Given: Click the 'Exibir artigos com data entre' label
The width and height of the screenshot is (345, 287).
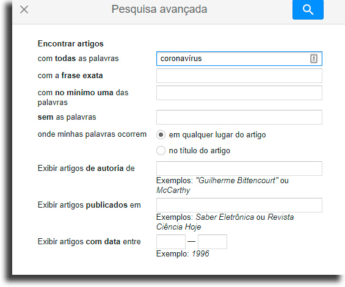Looking at the screenshot, I should pos(89,242).
